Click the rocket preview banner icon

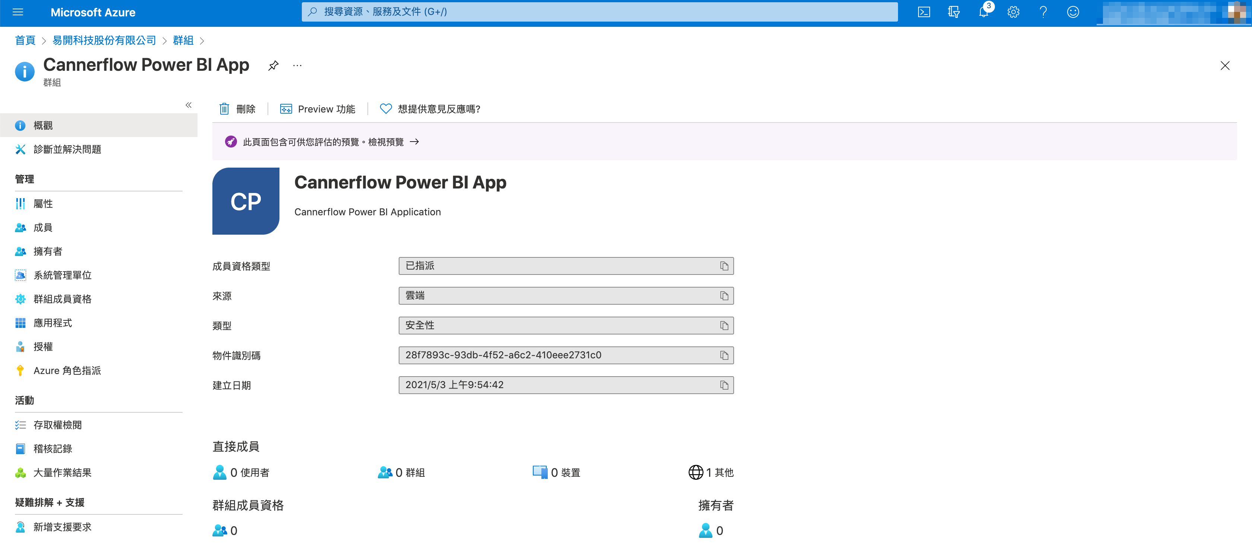click(231, 142)
